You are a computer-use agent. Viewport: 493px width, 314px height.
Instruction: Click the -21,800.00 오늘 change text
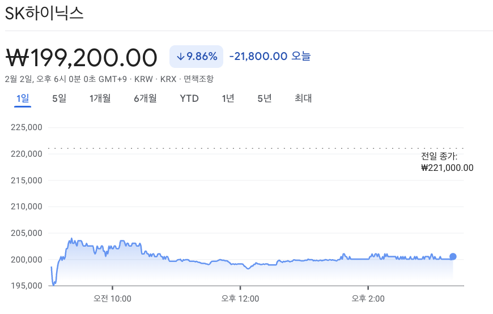[x=270, y=57]
